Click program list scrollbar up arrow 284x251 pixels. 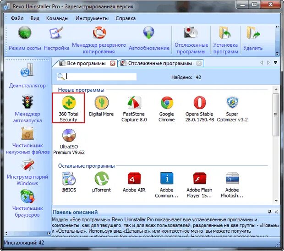[x=276, y=89]
